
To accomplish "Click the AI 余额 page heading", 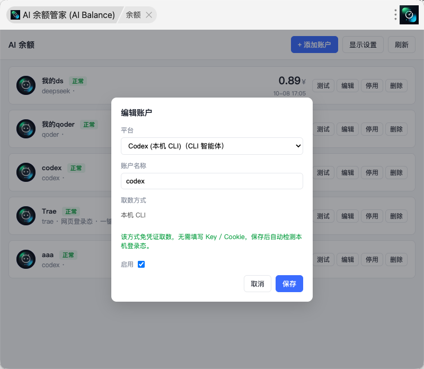I will pos(21,45).
